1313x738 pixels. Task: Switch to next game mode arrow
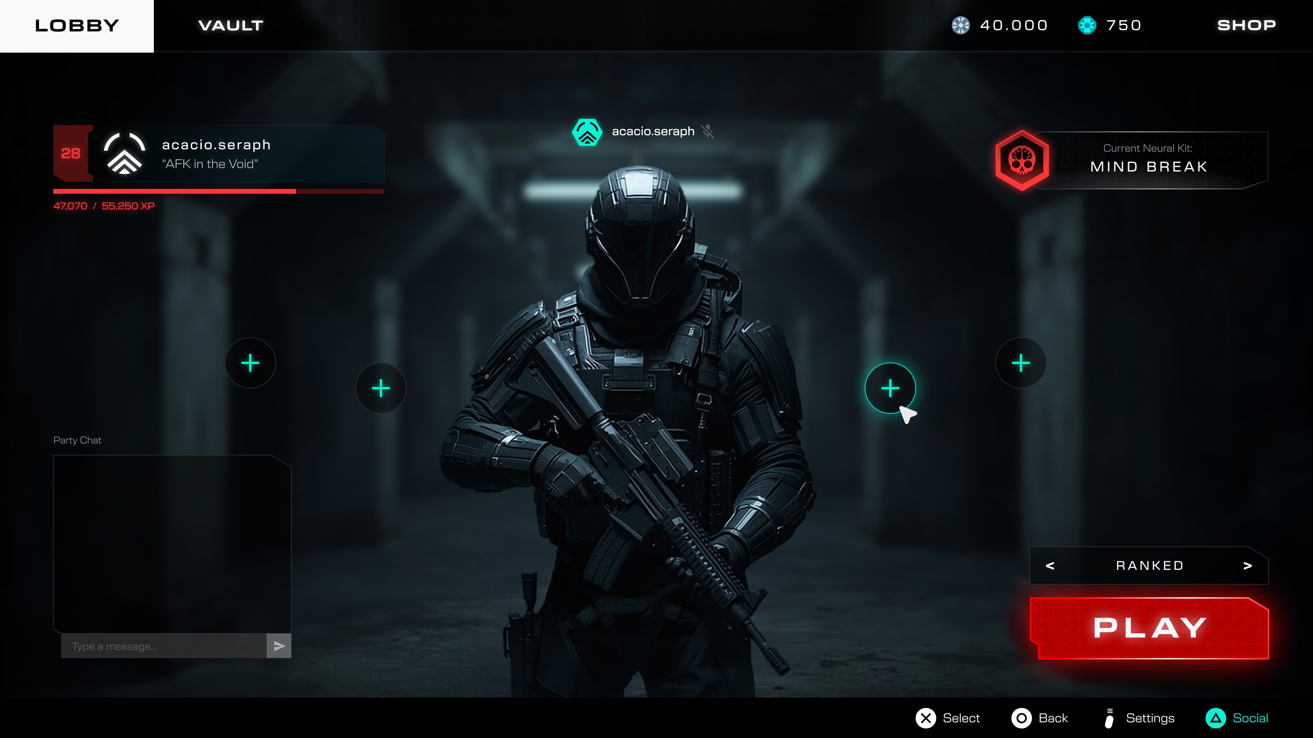point(1248,566)
